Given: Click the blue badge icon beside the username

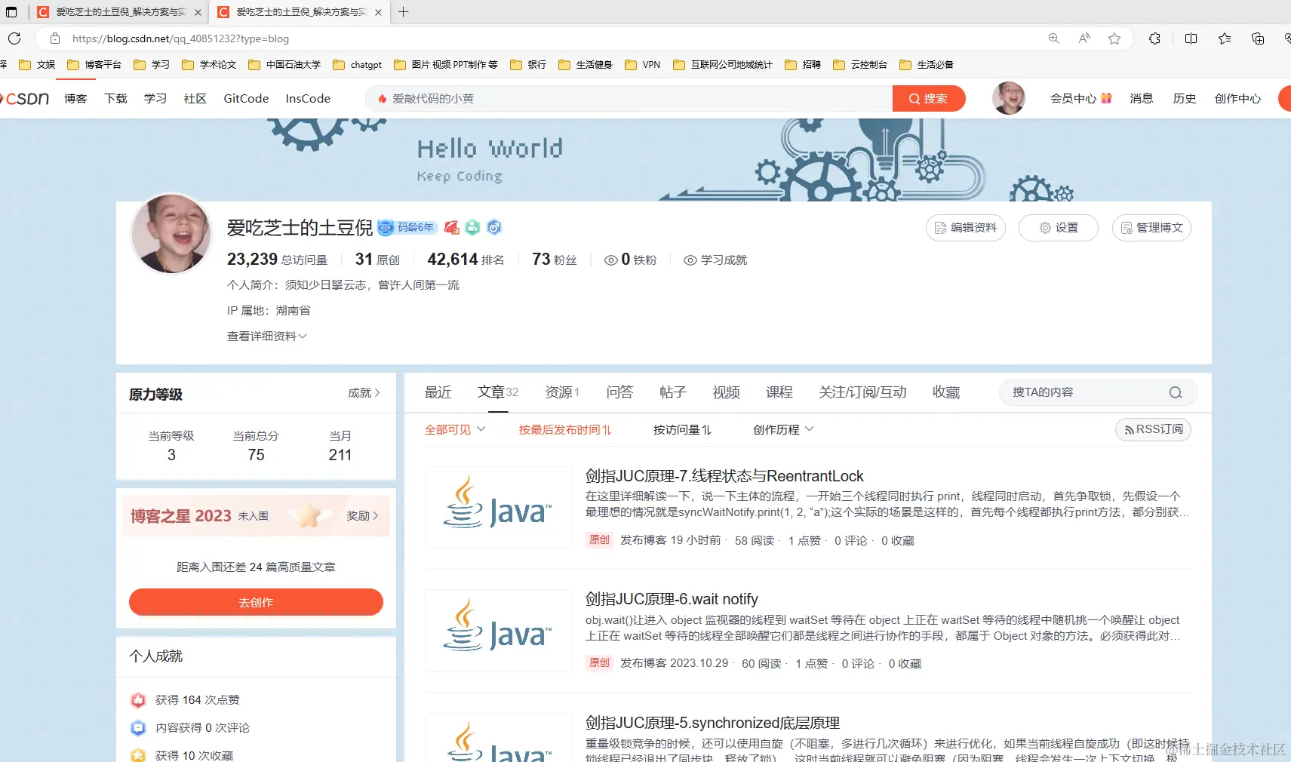Looking at the screenshot, I should (494, 227).
